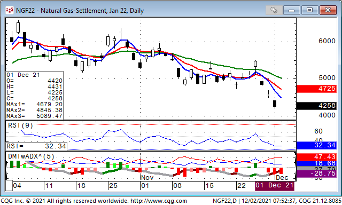Image resolution: width=342 pixels, height=205 pixels.
Task: Click the last black candlestick on Dec 01
Action: pos(275,104)
